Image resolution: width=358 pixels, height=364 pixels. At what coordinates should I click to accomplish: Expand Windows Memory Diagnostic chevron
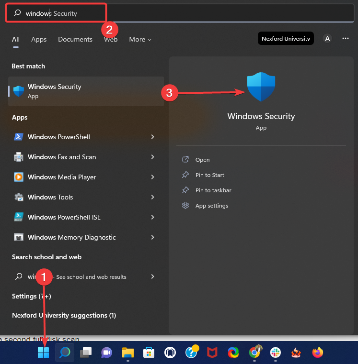click(x=152, y=237)
